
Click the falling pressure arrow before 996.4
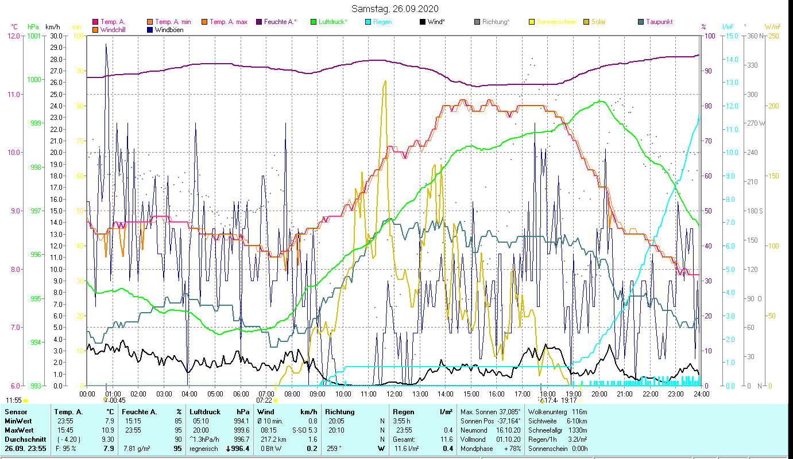tap(228, 449)
